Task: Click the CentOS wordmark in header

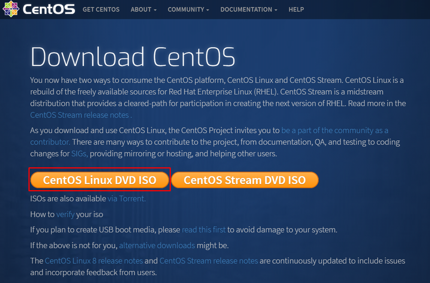Action: pyautogui.click(x=49, y=9)
